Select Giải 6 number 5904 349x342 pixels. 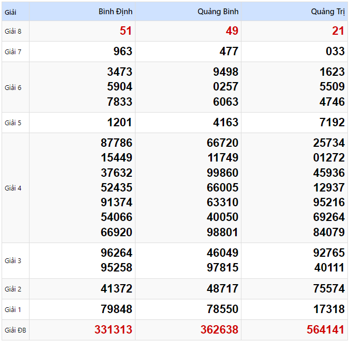(x=120, y=87)
